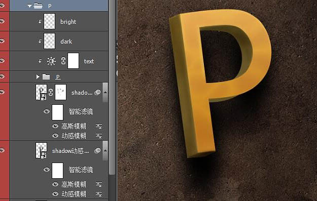
Task: Hide 高斯模糊 filter under shadow动感... layer
Action: click(x=55, y=184)
